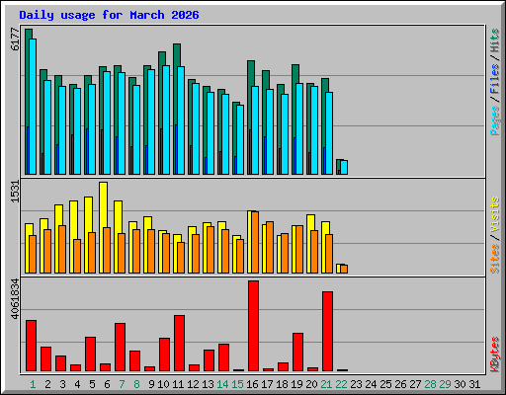This screenshot has width=506, height=395.
Task: Click the 'KBytes' legend label
Action: click(495, 355)
